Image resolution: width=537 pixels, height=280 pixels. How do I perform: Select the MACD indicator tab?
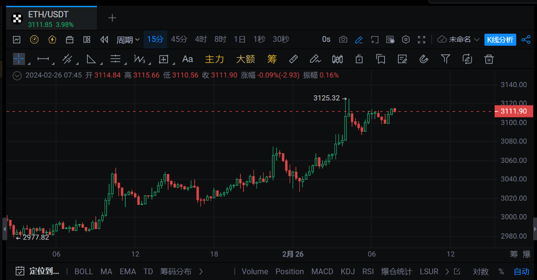click(x=322, y=271)
